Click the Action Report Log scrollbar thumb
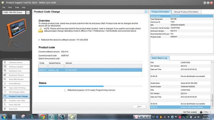The width and height of the screenshot is (214, 120). (x=212, y=100)
